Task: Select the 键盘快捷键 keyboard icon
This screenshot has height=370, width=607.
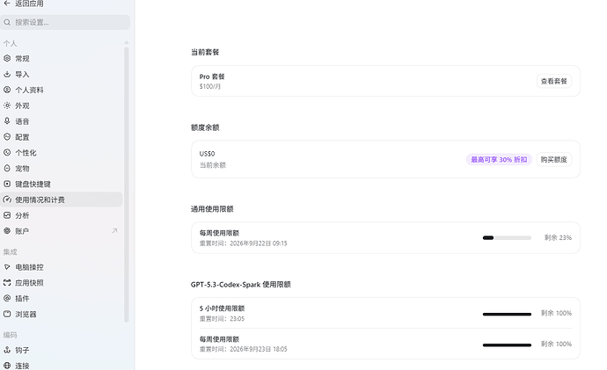Action: tap(7, 184)
